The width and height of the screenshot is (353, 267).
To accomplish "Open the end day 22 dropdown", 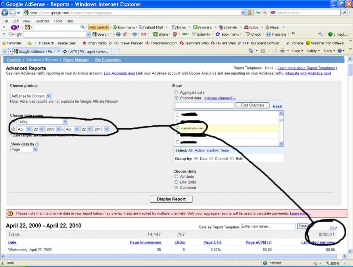I will pos(86,129).
